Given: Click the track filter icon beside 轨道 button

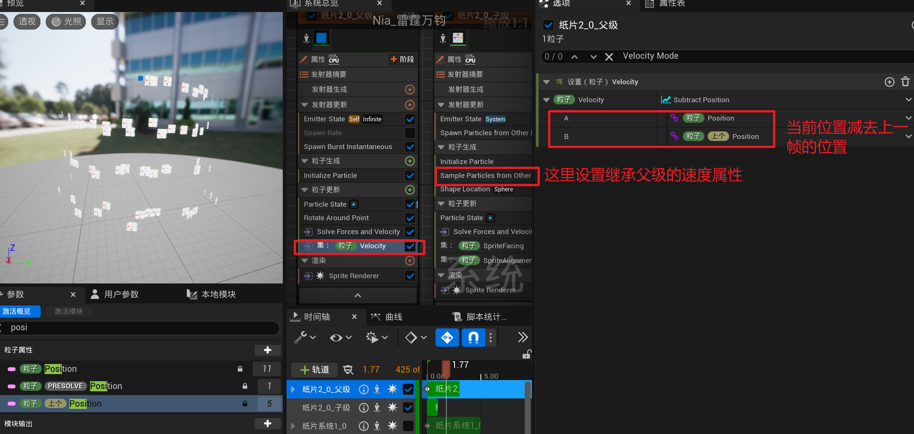Looking at the screenshot, I should click(x=348, y=370).
